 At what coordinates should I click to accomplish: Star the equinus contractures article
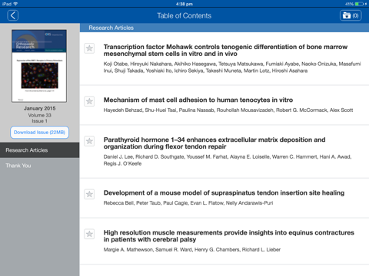89,234
